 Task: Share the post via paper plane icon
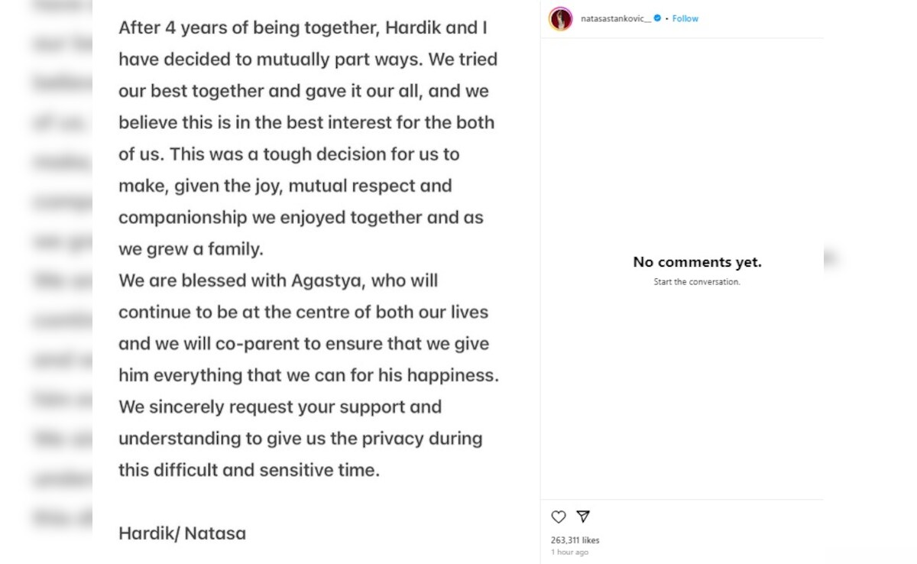[x=583, y=517]
